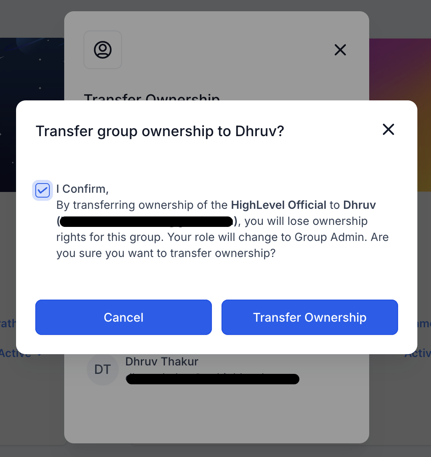The height and width of the screenshot is (457, 431).
Task: Click the partially hidden Transfer Ownership heading
Action: point(152,97)
